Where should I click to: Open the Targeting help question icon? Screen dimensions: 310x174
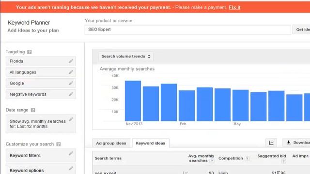pyautogui.click(x=29, y=52)
